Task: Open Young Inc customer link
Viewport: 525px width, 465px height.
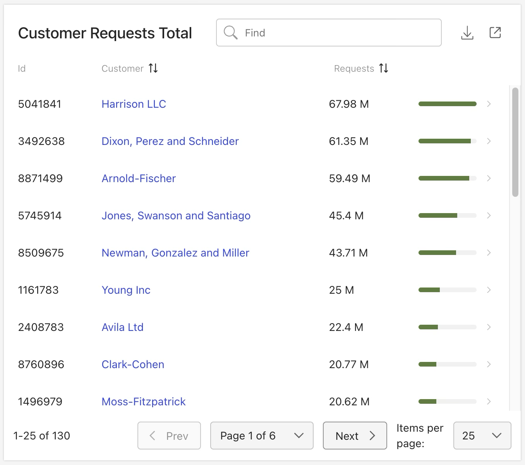Action: pos(126,290)
